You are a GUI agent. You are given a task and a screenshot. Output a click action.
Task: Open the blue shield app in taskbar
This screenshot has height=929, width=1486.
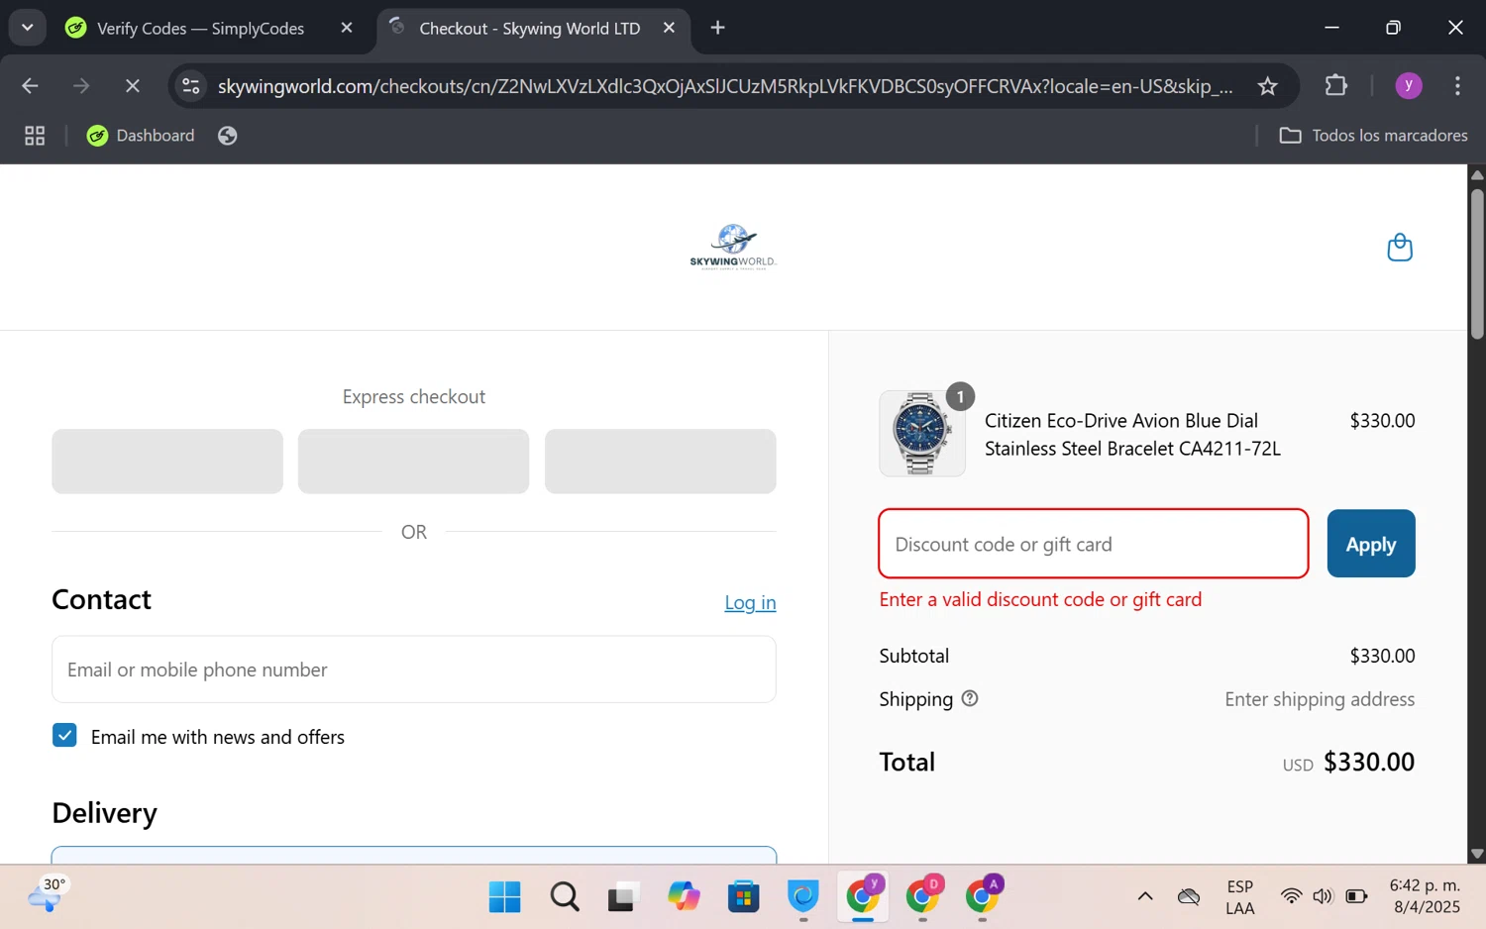[x=803, y=897]
